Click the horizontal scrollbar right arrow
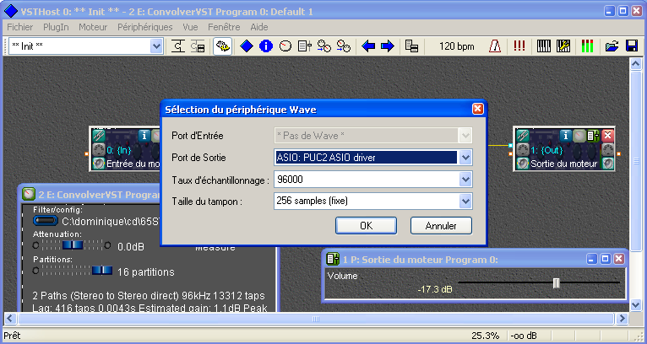Viewport: 647px width, 344px height. (x=622, y=319)
